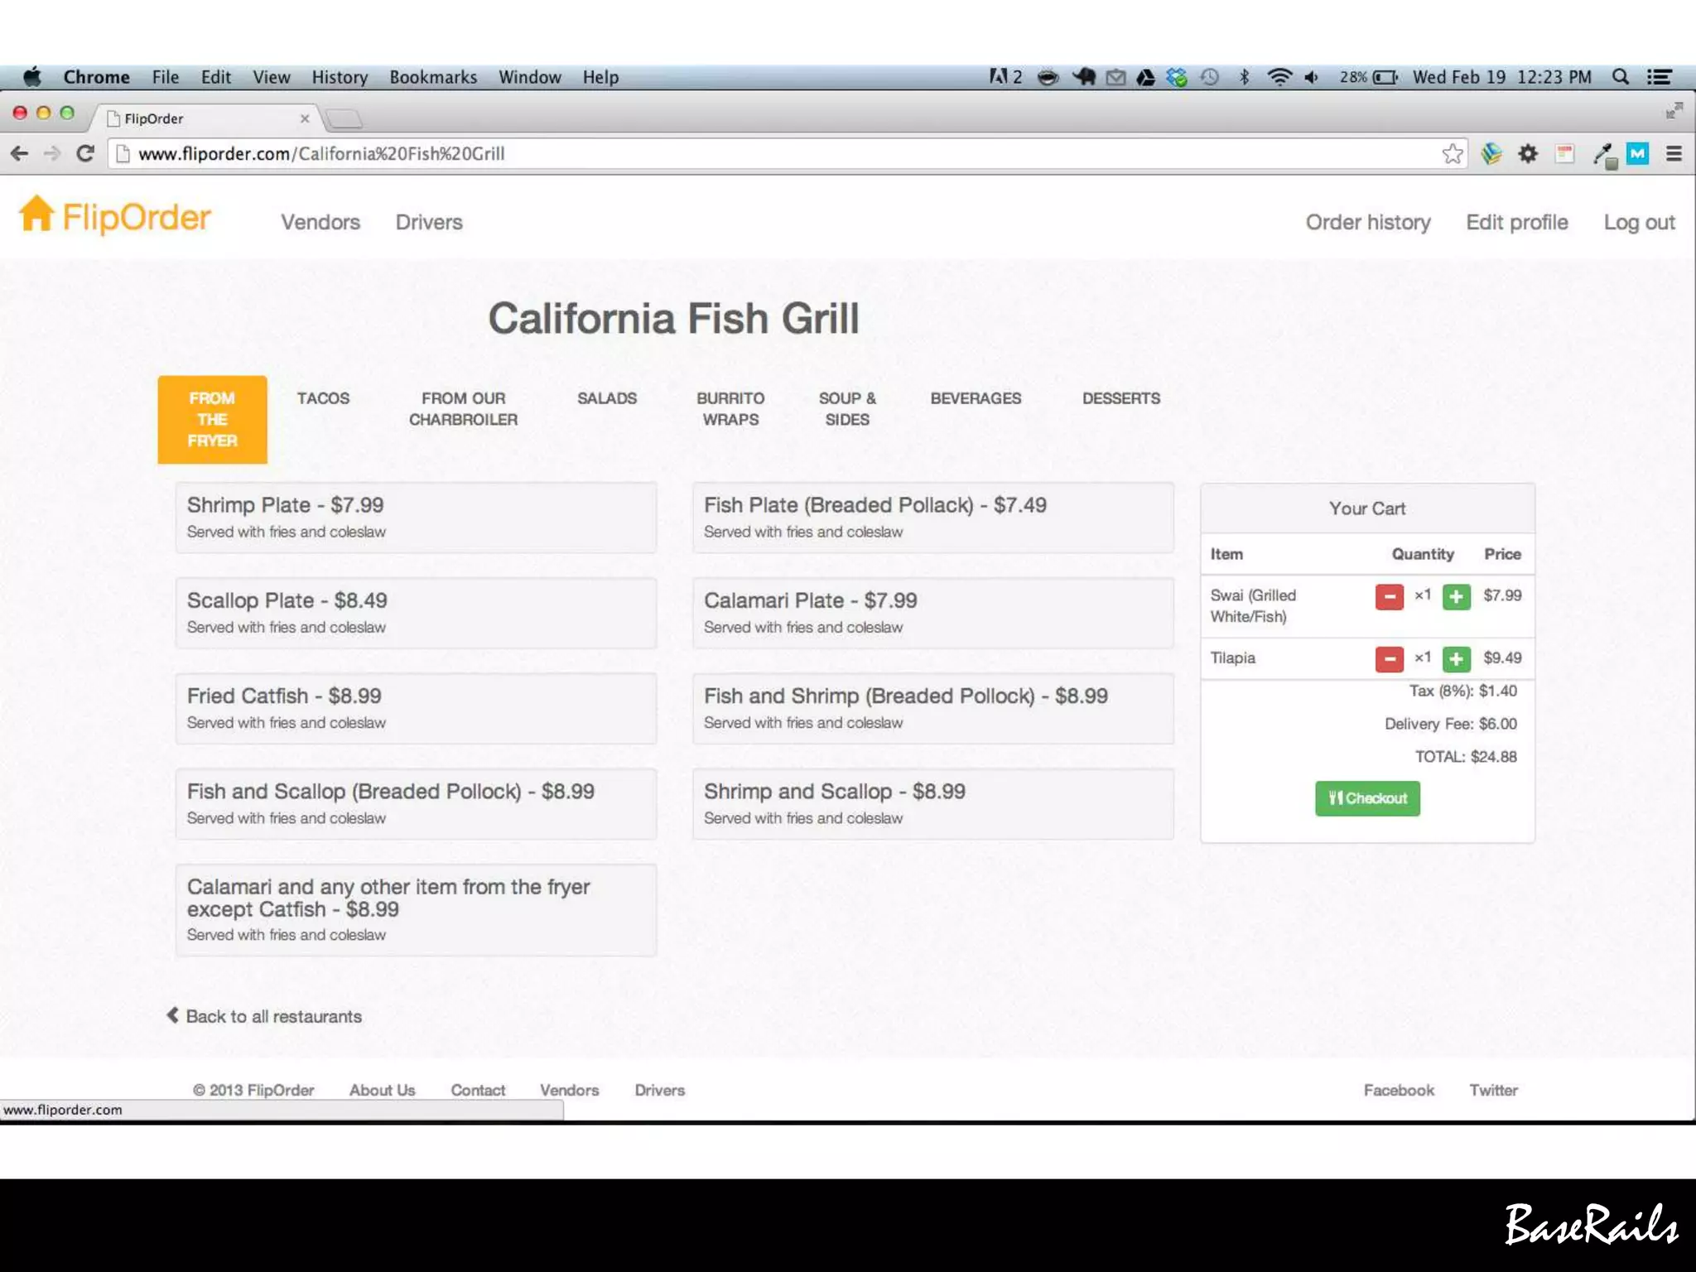This screenshot has width=1696, height=1272.
Task: Select the Soup & Sides tab
Action: (x=847, y=409)
